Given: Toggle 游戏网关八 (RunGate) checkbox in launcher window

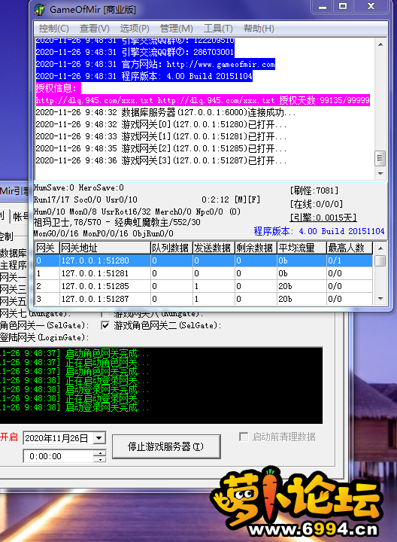Looking at the screenshot, I should coord(105,314).
